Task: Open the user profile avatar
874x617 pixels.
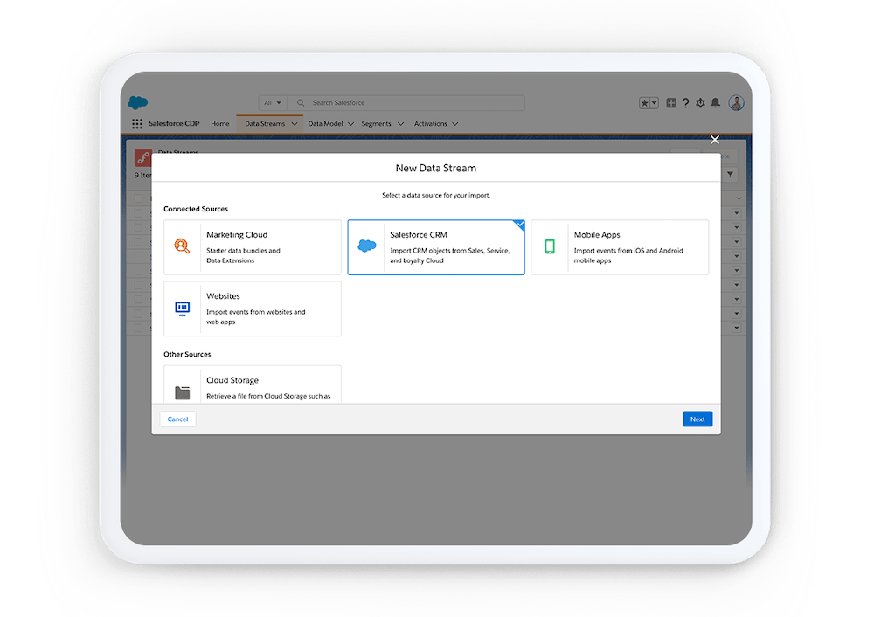Action: click(736, 103)
